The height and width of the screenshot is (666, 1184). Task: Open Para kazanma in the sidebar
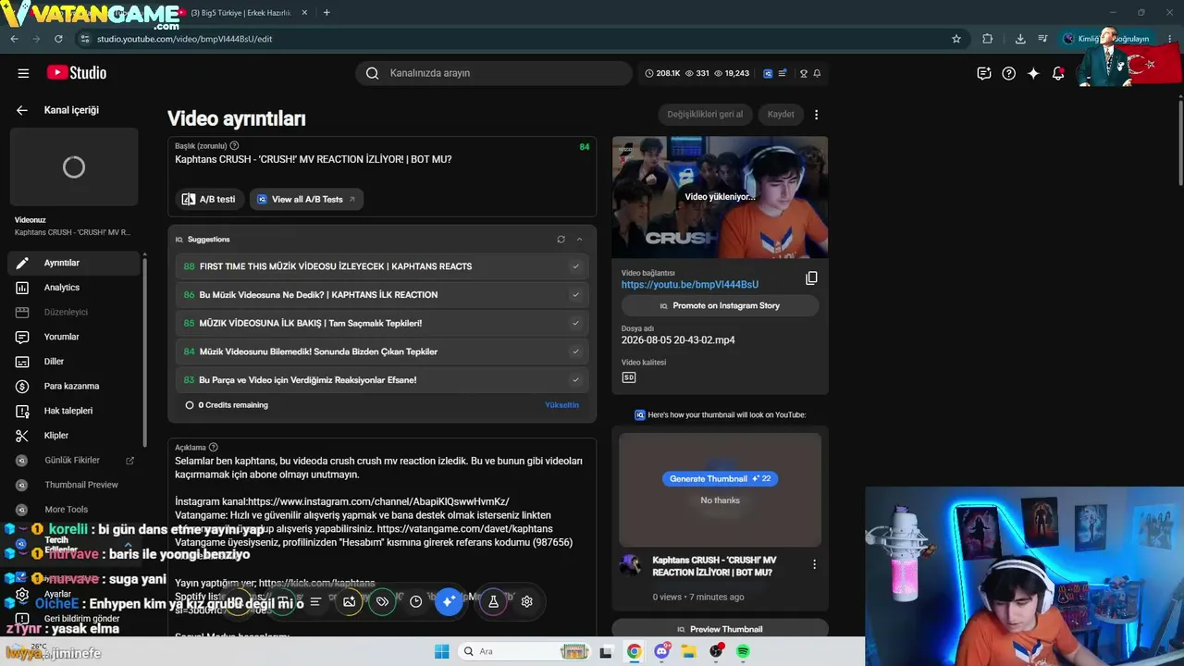click(x=74, y=386)
